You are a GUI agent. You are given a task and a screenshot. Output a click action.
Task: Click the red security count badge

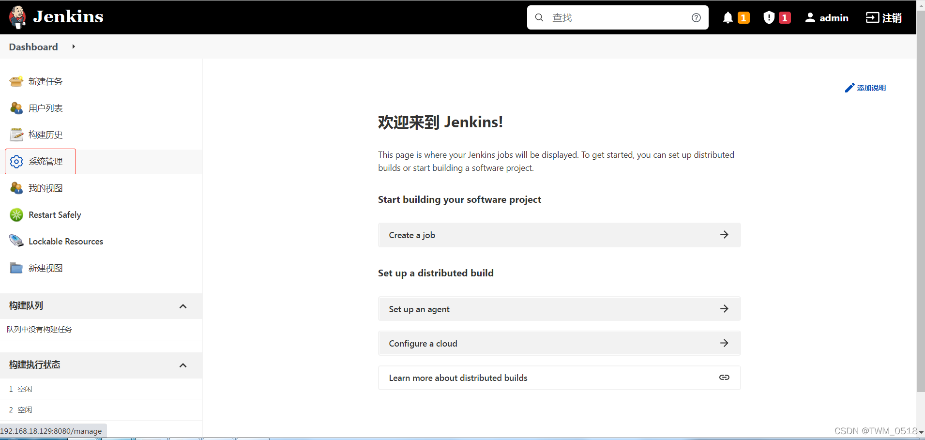pos(785,18)
